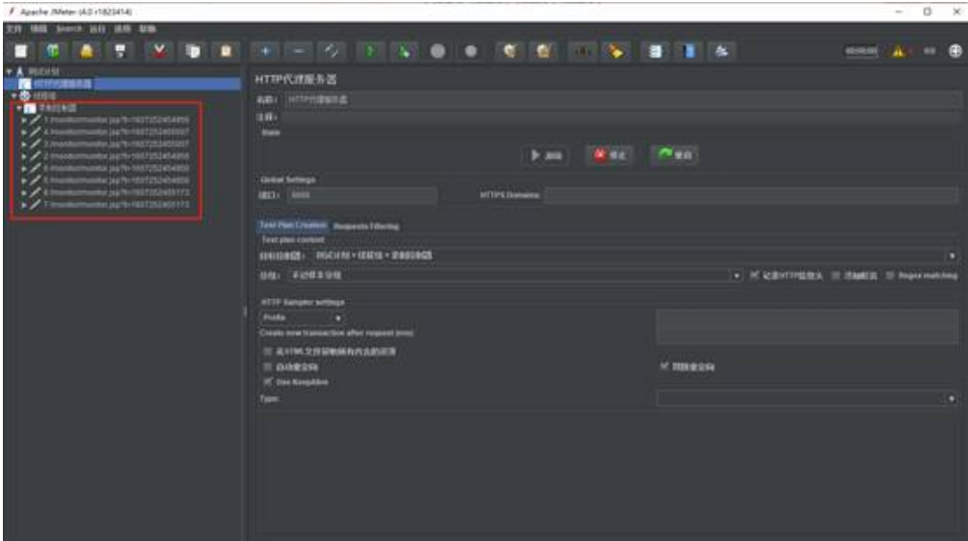Open the 运行 menu
968x541 pixels.
click(97, 29)
